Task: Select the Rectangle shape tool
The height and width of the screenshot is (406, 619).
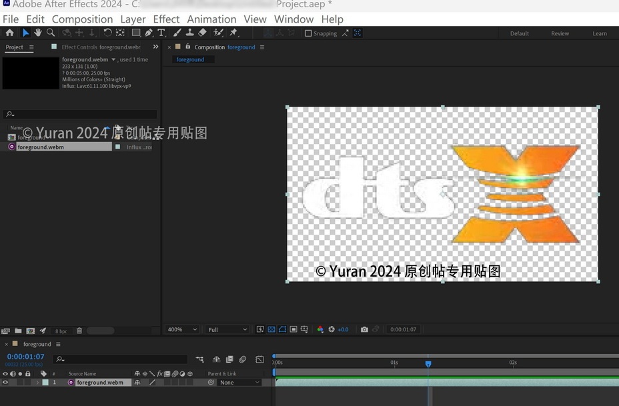Action: [x=136, y=33]
